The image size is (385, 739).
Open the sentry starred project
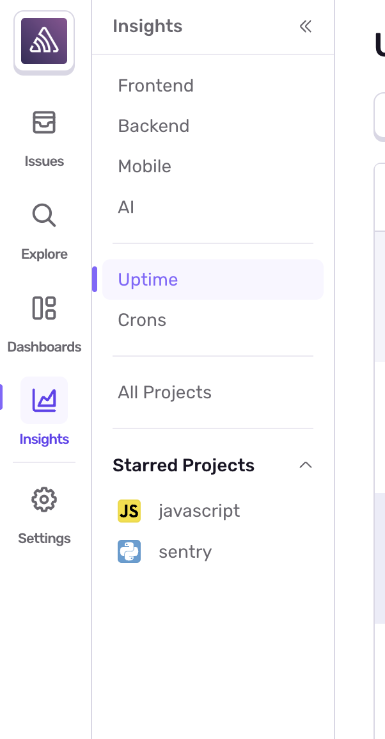185,552
